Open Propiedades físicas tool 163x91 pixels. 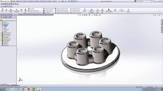[11, 11]
